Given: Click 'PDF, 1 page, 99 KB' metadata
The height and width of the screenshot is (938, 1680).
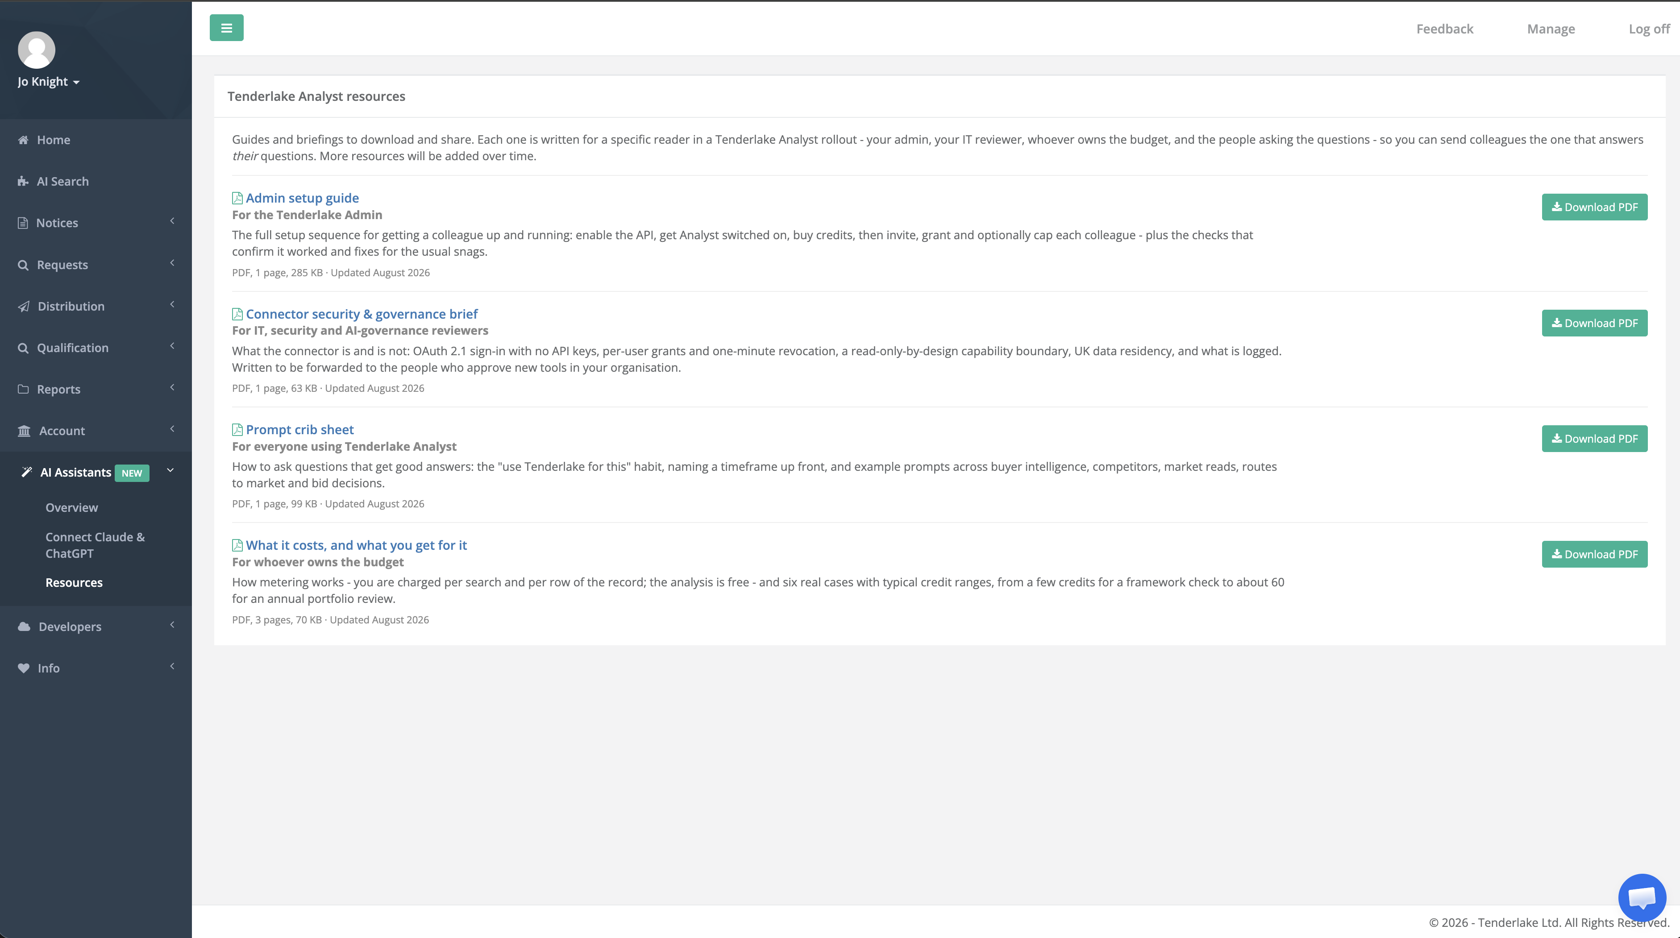Looking at the screenshot, I should [274, 504].
